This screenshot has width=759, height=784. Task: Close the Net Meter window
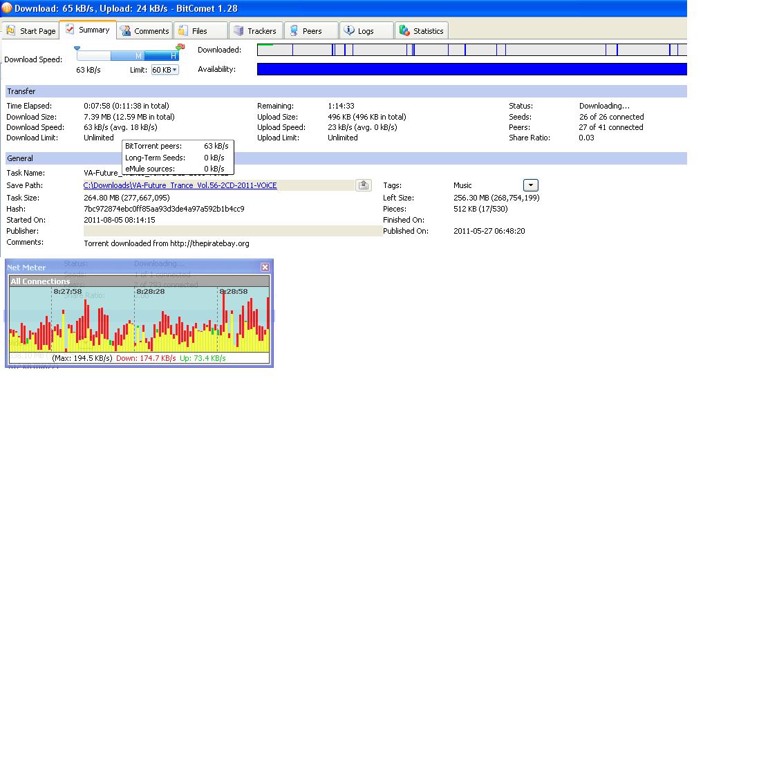click(265, 267)
